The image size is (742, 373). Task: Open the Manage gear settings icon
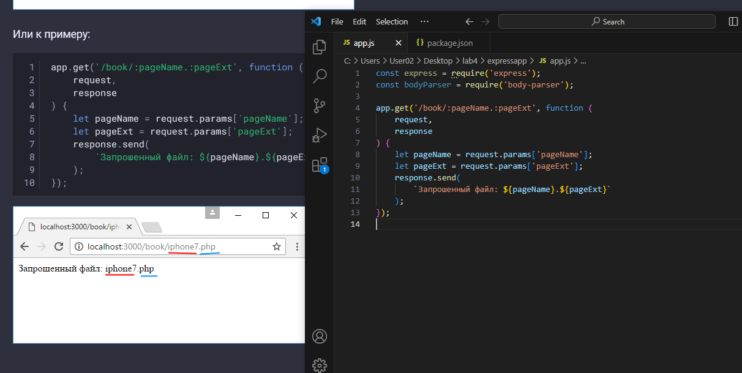click(x=320, y=365)
